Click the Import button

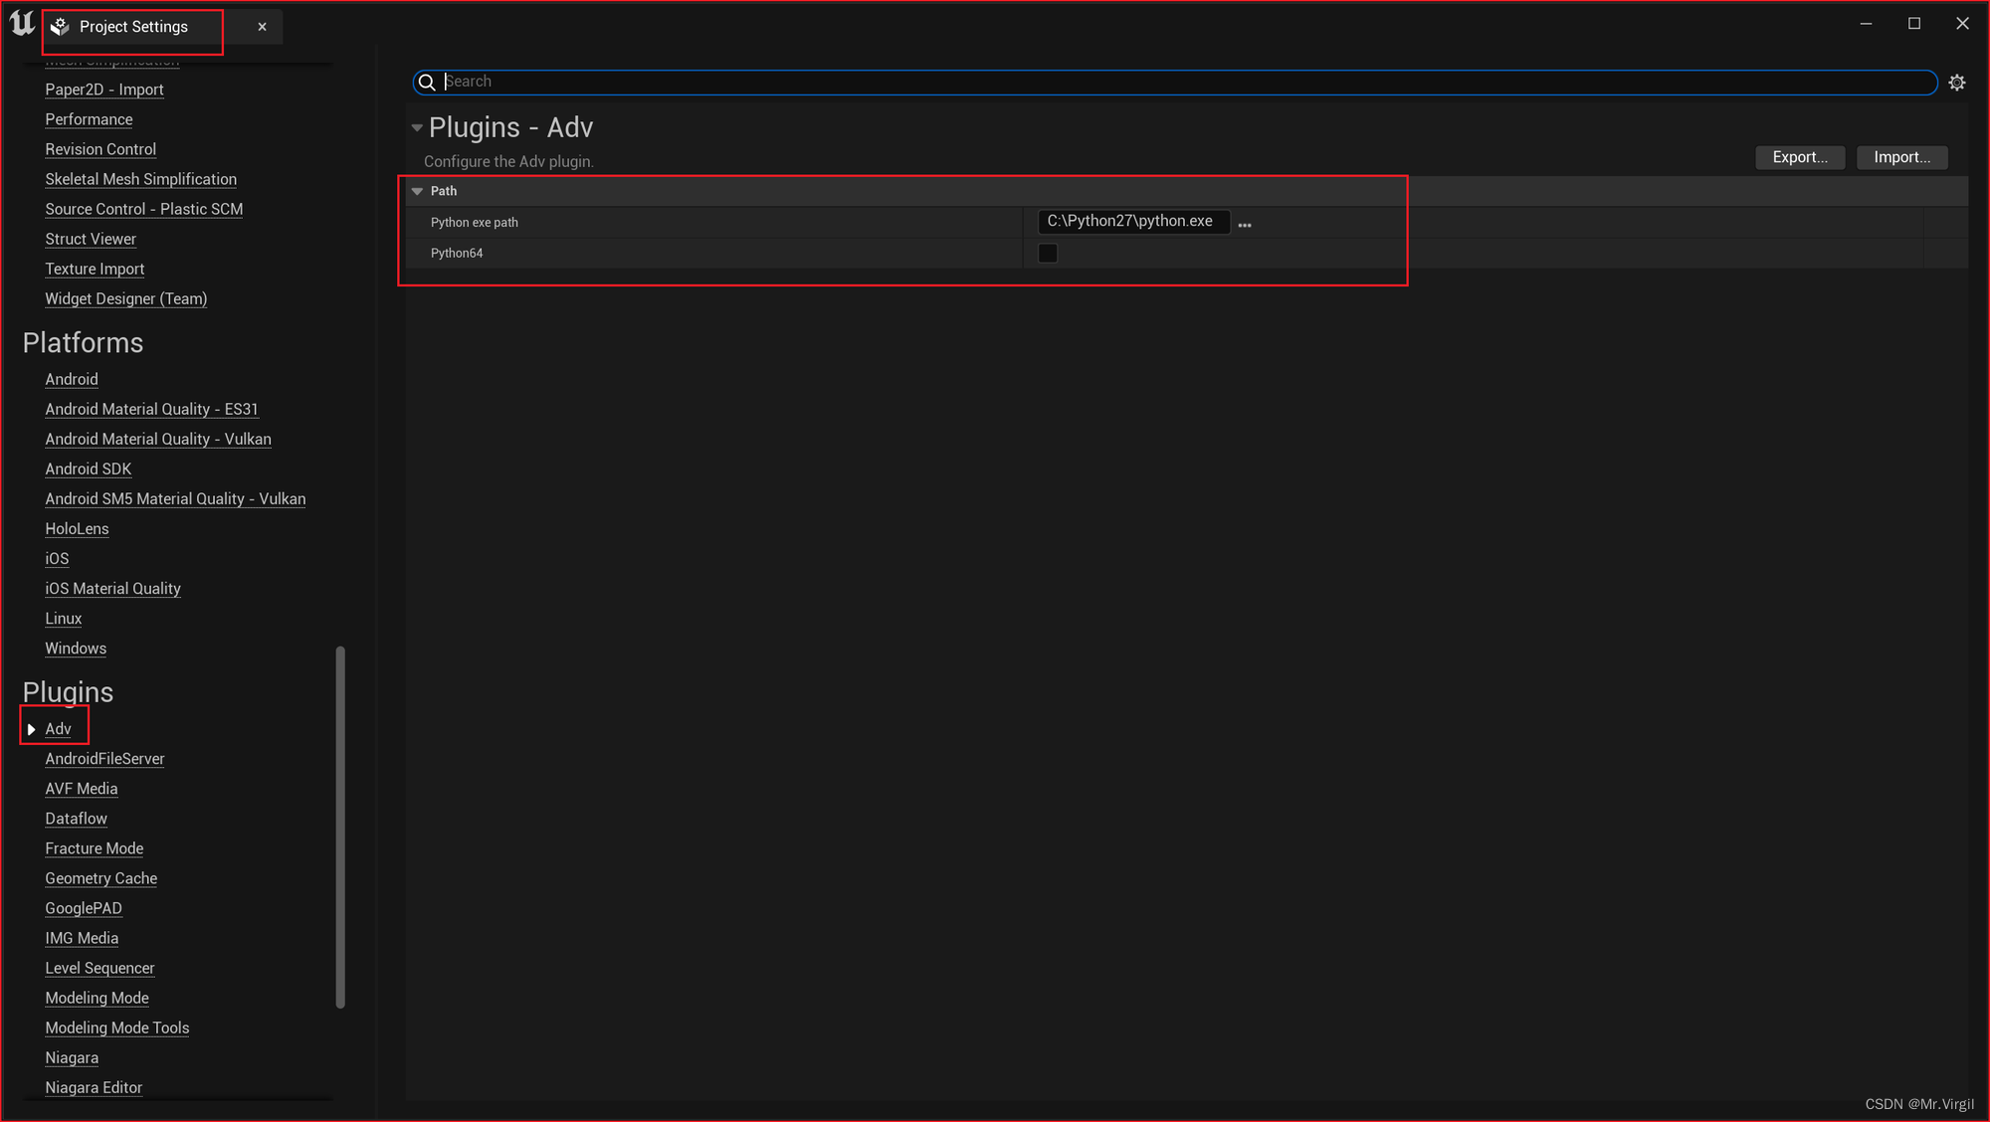tap(1901, 156)
